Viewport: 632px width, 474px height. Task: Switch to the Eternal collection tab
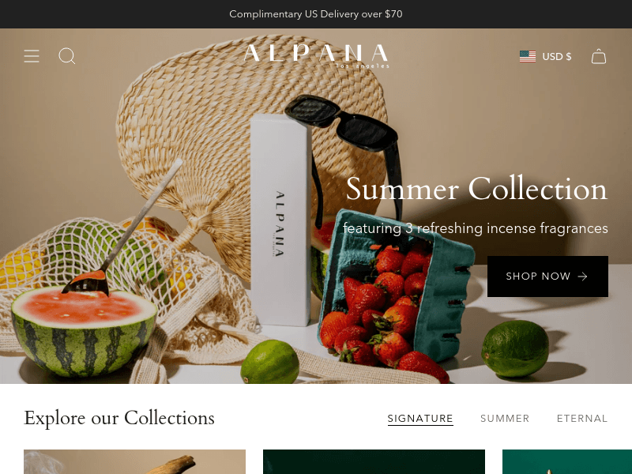point(582,419)
